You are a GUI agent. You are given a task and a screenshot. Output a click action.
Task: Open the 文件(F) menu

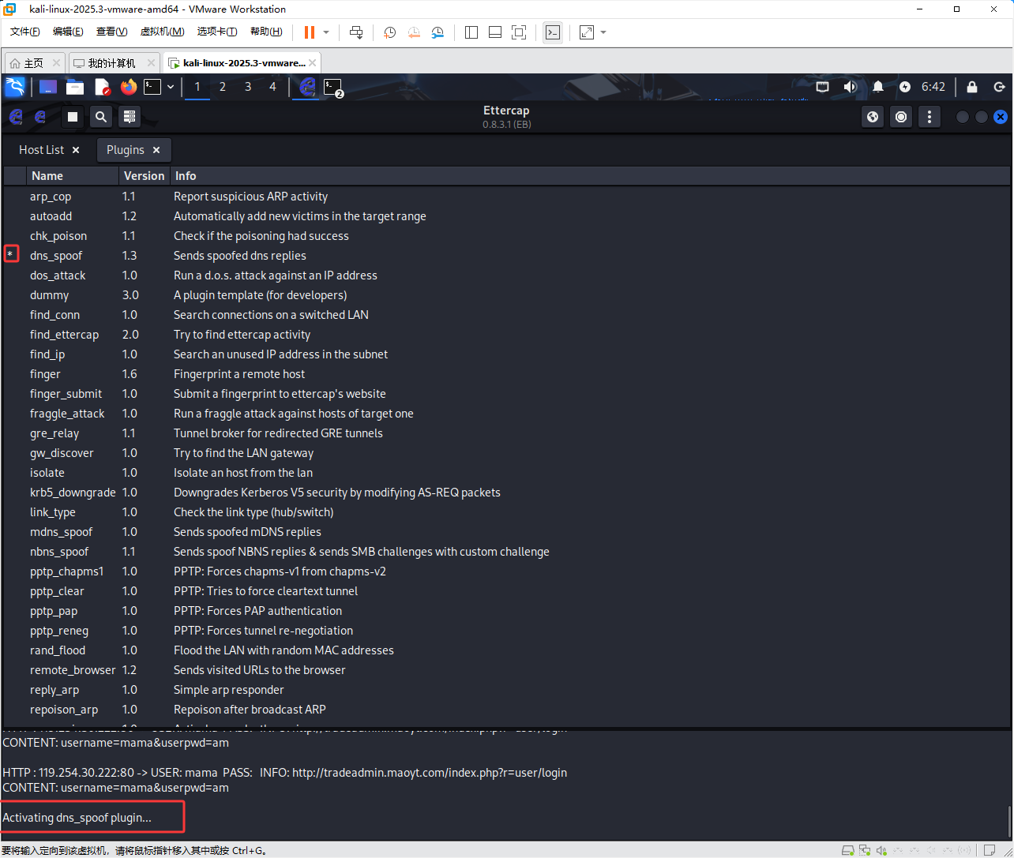(24, 32)
